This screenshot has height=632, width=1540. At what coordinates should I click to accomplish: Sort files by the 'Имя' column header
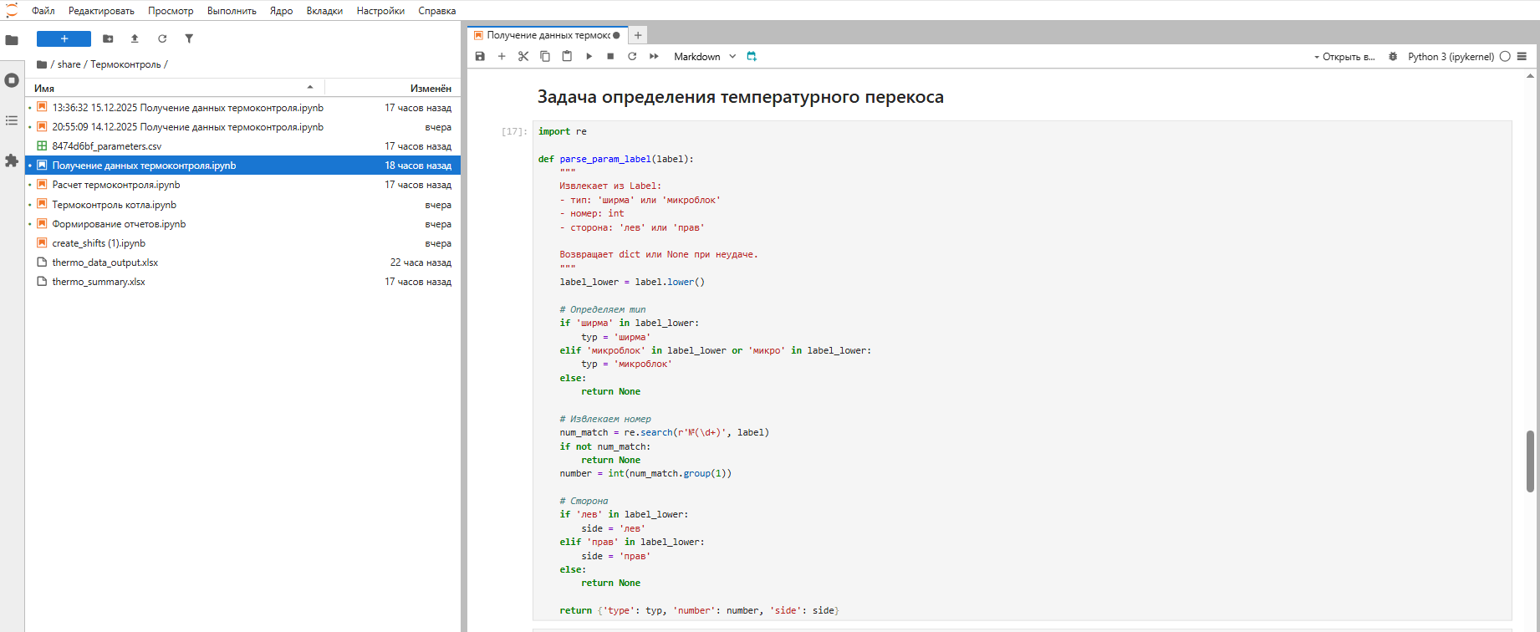click(44, 88)
